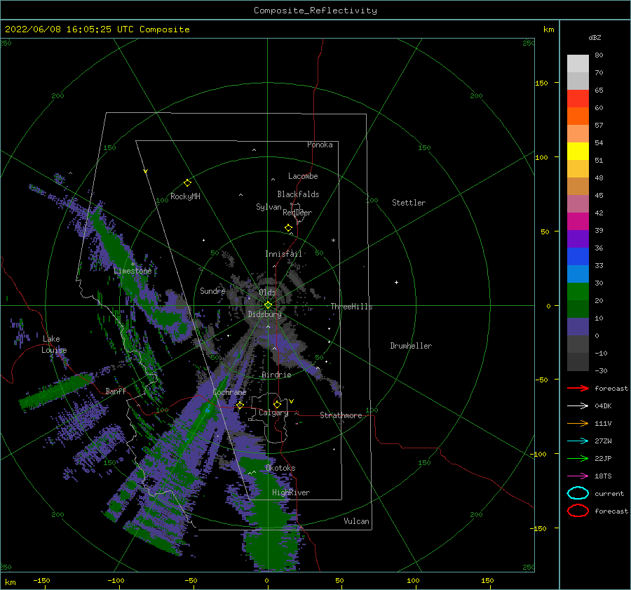631x590 pixels.
Task: Click the Calgary city label
Action: pos(273,413)
